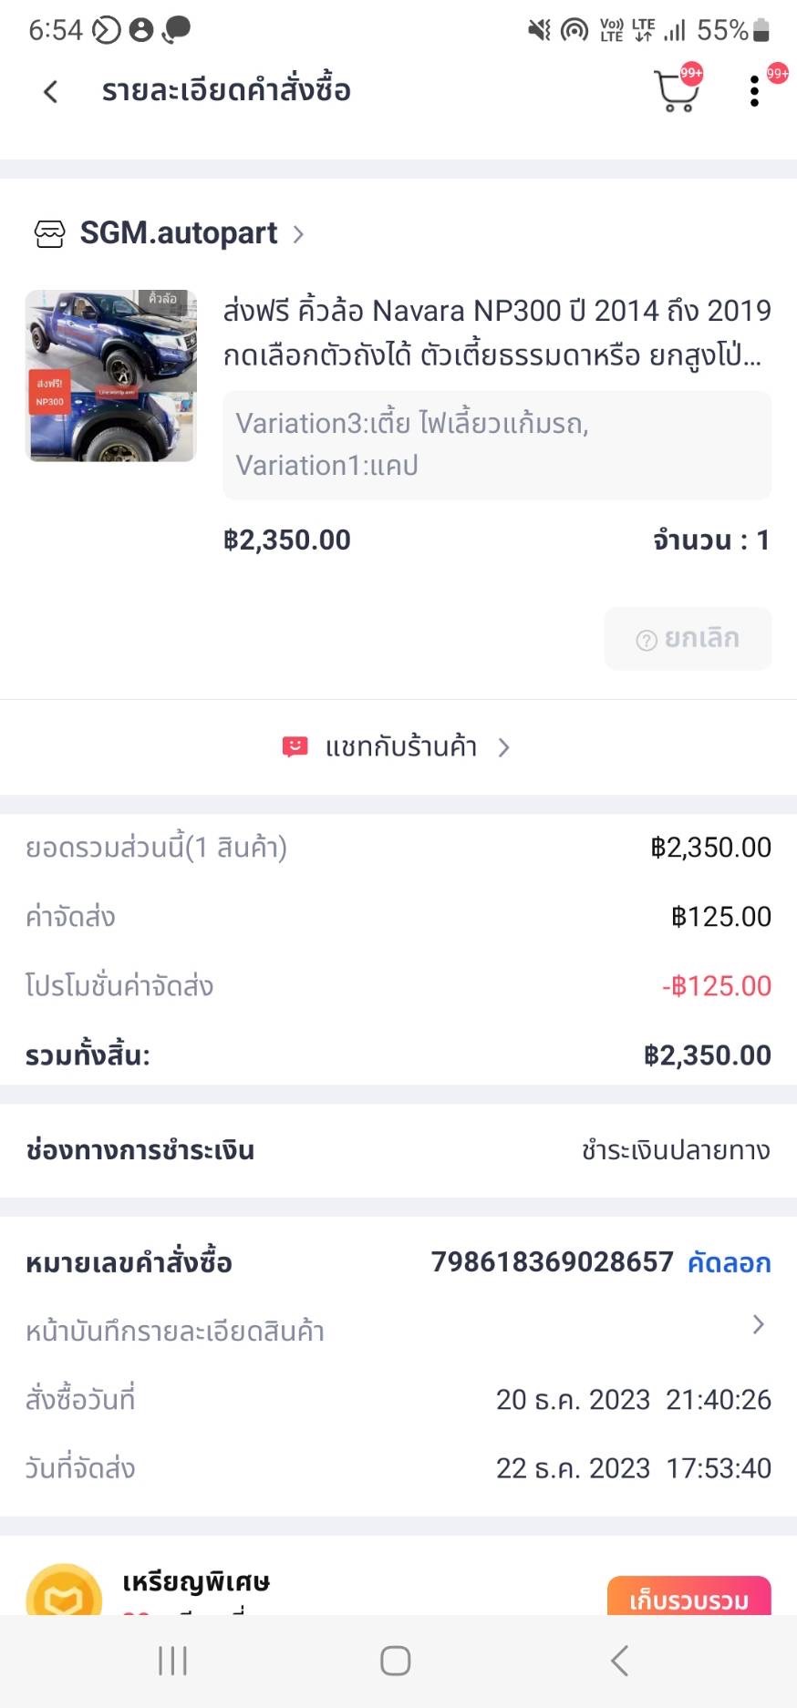Open the three-dot more options menu
The image size is (797, 1708).
point(754,92)
